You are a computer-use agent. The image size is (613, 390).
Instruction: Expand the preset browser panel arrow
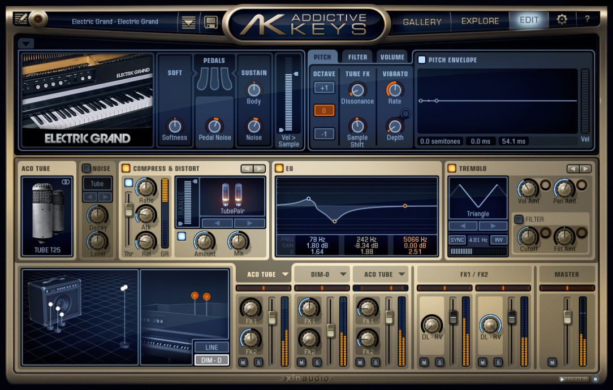tap(25, 43)
